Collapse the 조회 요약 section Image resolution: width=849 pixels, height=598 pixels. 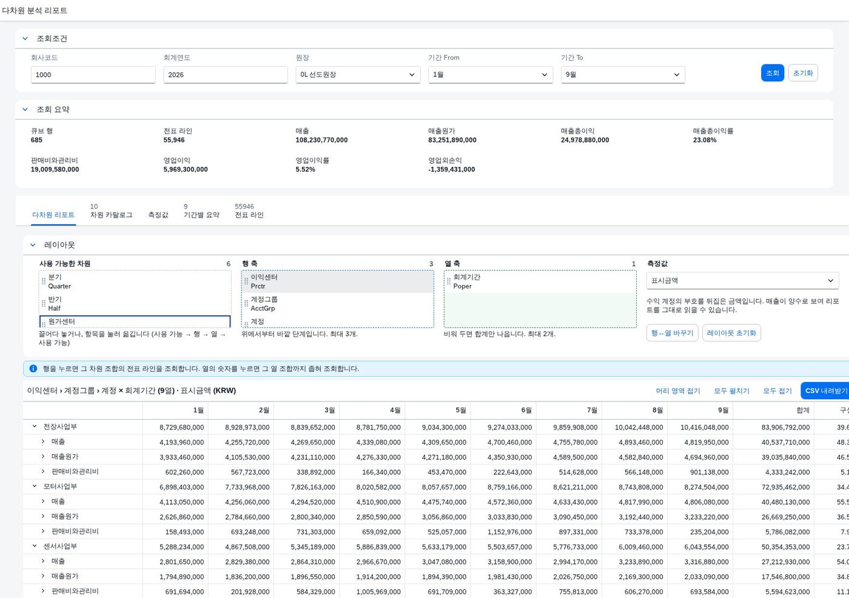25,109
